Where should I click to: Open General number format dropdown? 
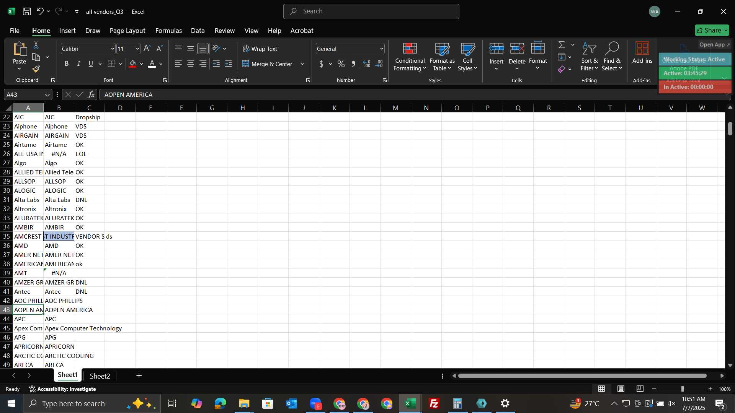(x=382, y=49)
